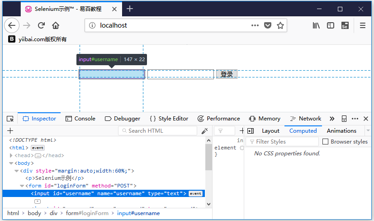The image size is (374, 221).
Task: Bookmark this page with star
Action: pos(280,25)
